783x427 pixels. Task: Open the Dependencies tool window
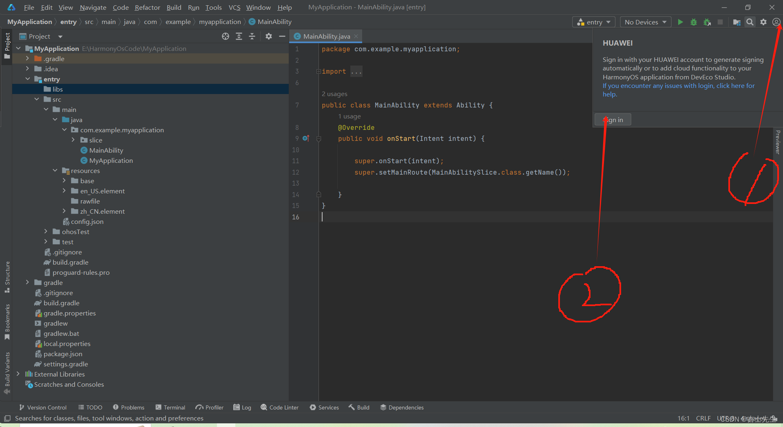click(402, 407)
